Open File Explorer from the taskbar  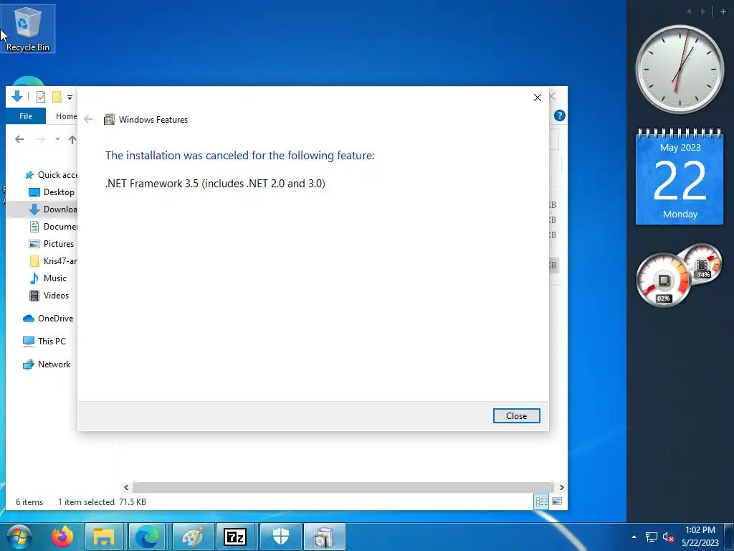tap(104, 537)
